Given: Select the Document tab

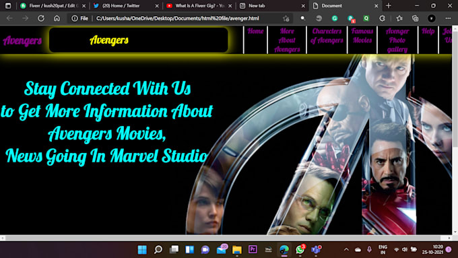Looking at the screenshot, I should 345,5.
